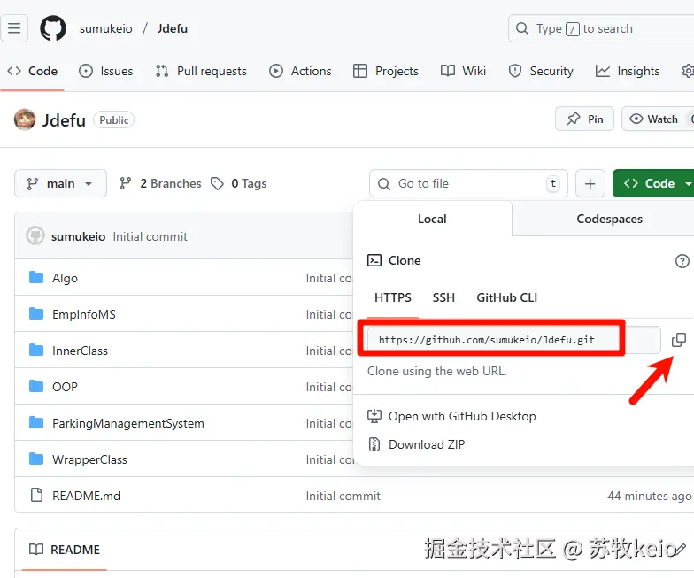Pin the repository with the Pin button

584,119
